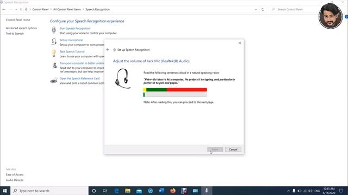Open File Explorer from the taskbar
Screen dimensions: 348x195
click(x=128, y=191)
